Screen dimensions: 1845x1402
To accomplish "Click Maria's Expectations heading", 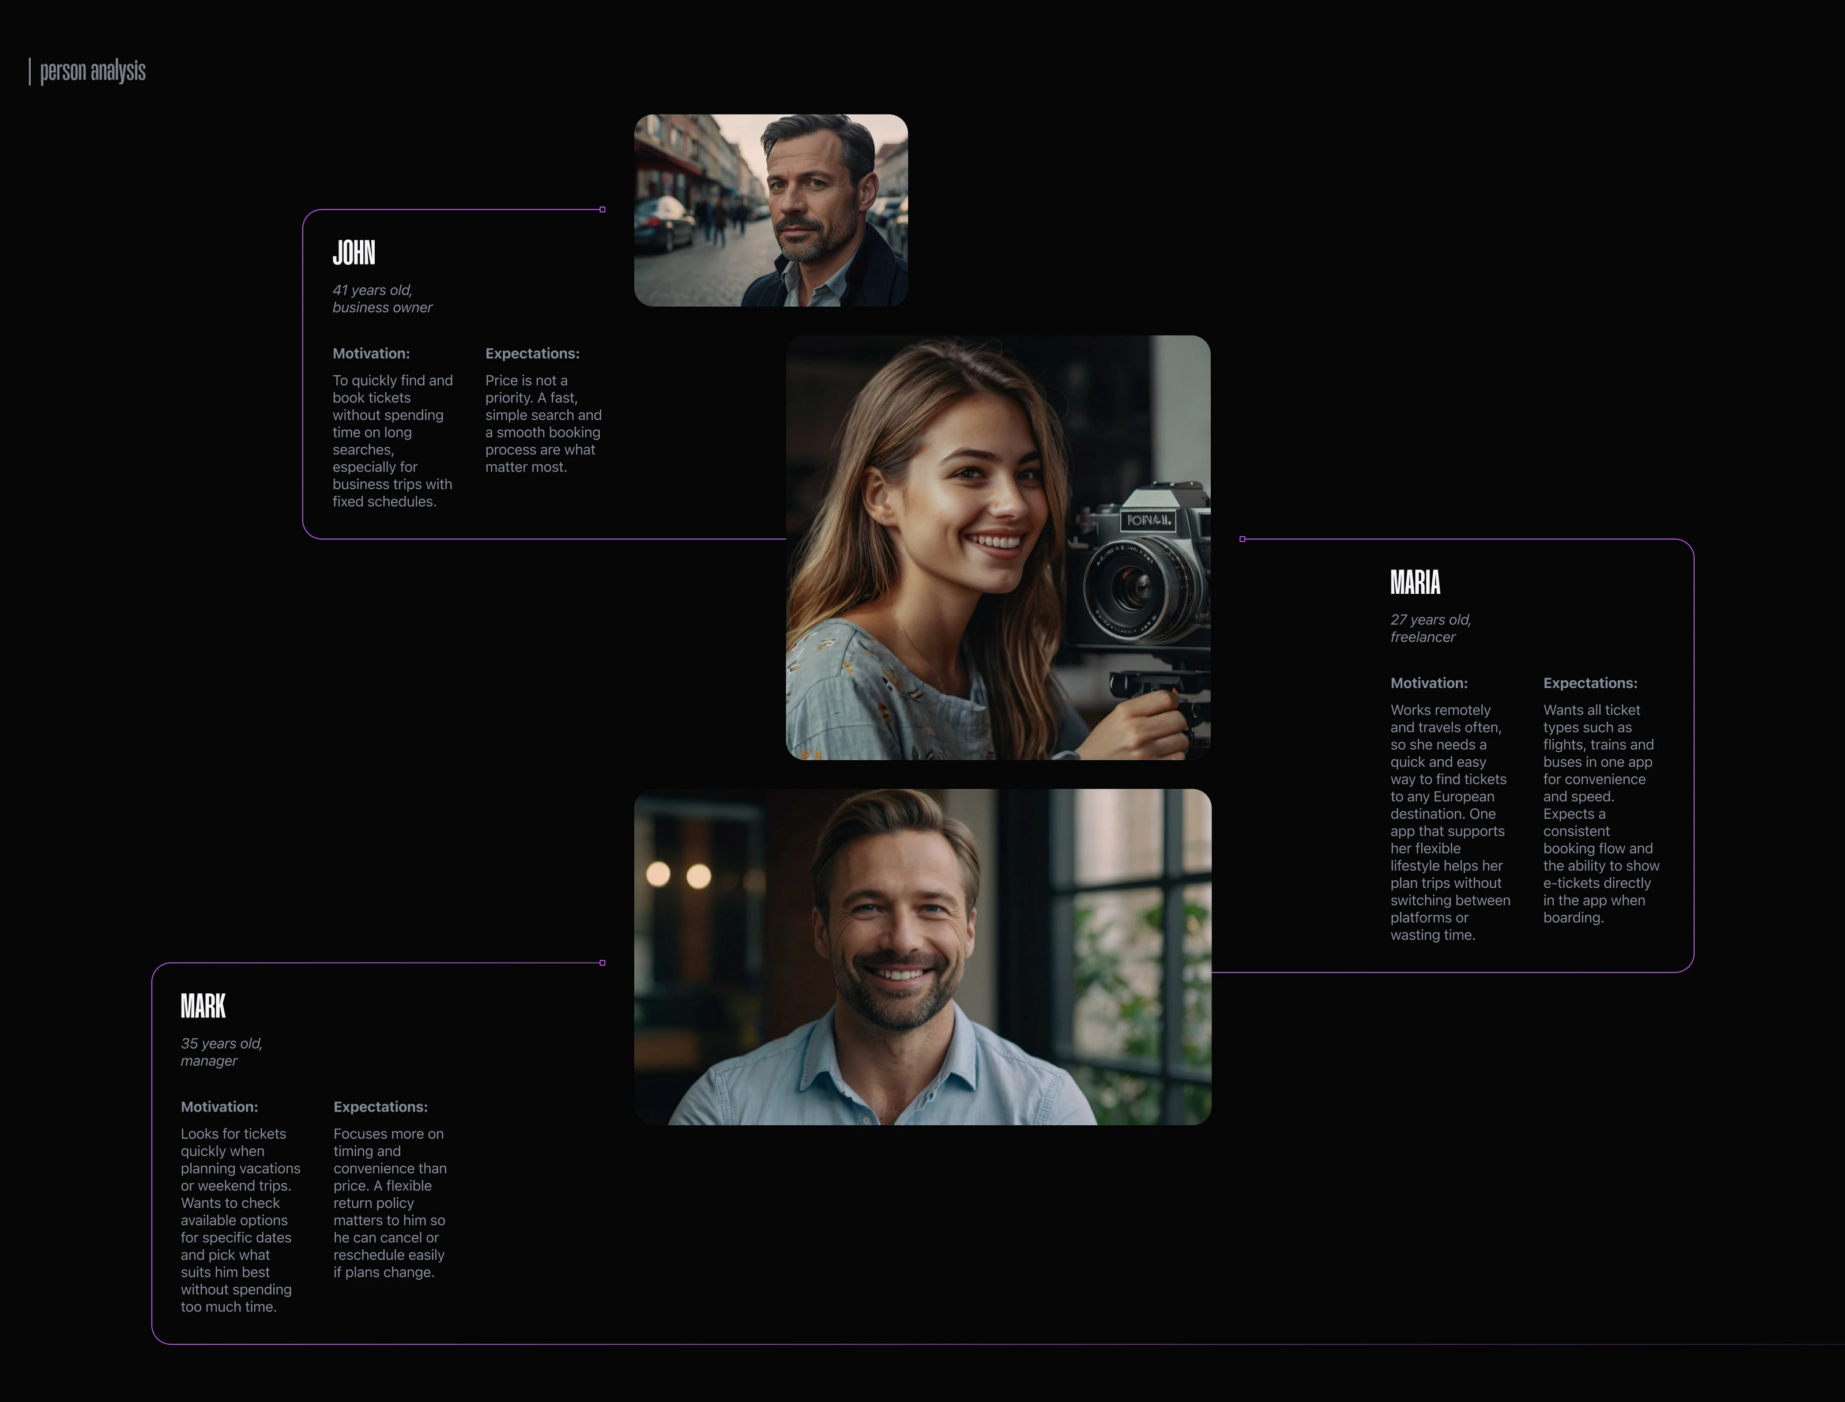I will [1590, 684].
